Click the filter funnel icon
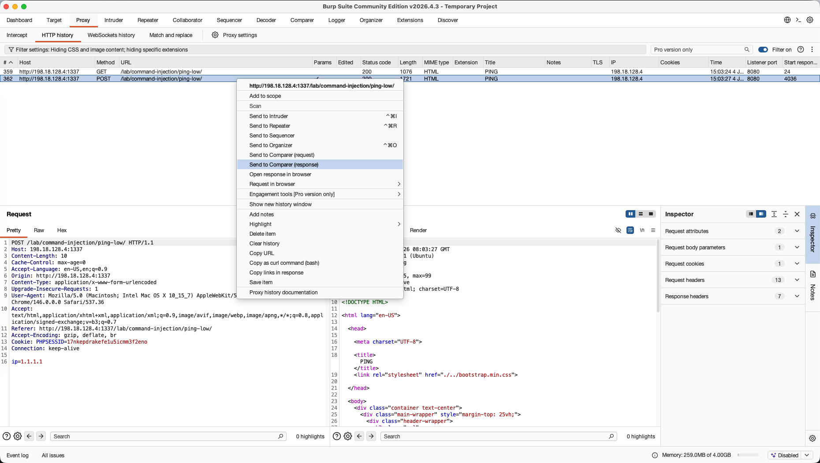Screen dimensions: 820x463 (x=11, y=50)
